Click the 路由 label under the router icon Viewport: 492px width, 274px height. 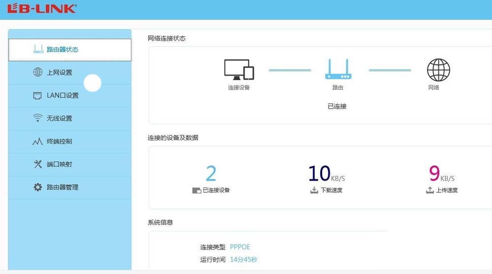pos(338,88)
